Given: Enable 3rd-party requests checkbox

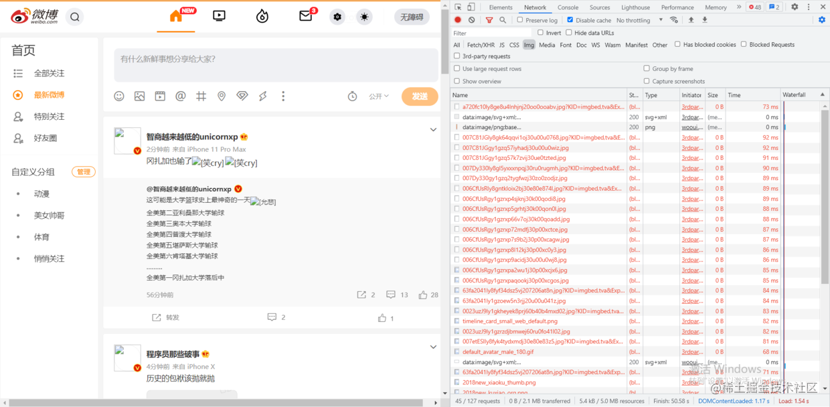Looking at the screenshot, I should click(456, 56).
